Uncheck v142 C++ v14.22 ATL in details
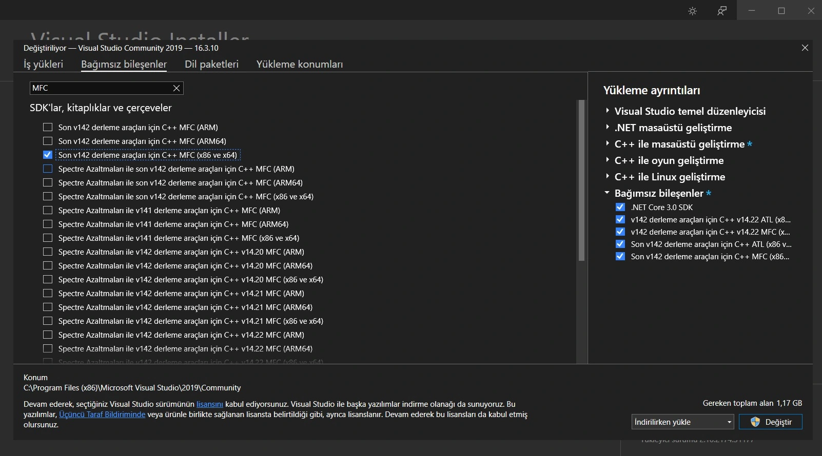 [620, 219]
